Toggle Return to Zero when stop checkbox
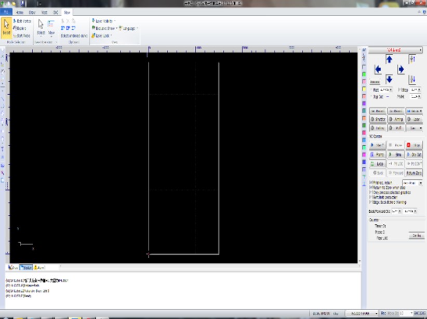Viewport: 427px width, 319px height. coord(371,188)
